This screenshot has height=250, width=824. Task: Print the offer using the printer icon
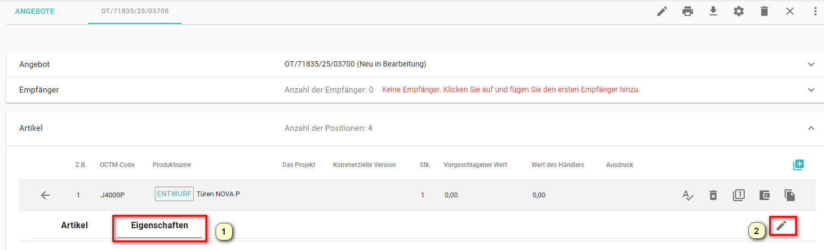pyautogui.click(x=688, y=11)
